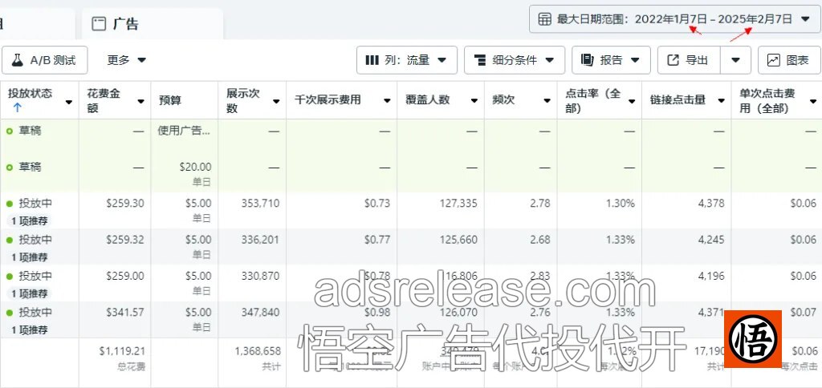Click the 展示次数 column header
The height and width of the screenshot is (388, 822).
click(243, 100)
